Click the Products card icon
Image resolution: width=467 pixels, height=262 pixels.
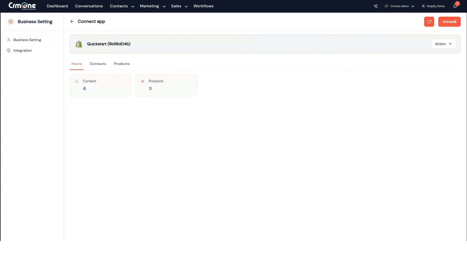click(x=143, y=82)
